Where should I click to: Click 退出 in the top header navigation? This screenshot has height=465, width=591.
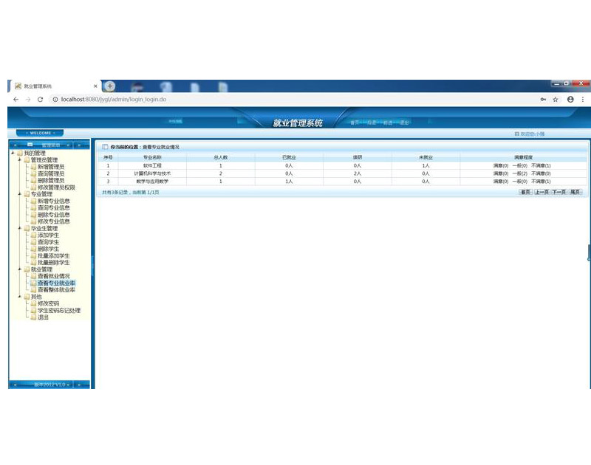(x=404, y=123)
